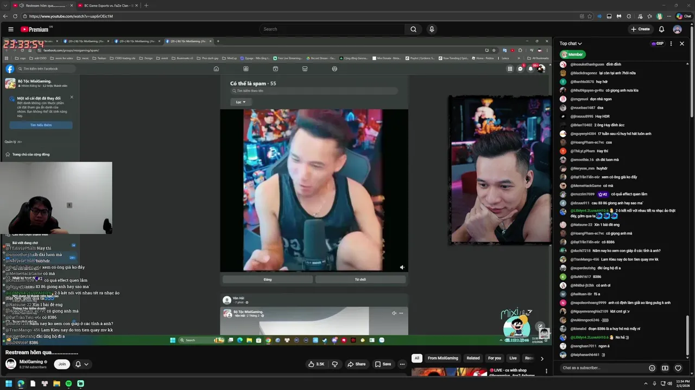Viewport: 695px width, 390px height.
Task: Open the YouTube hamburger guide menu
Action: pyautogui.click(x=10, y=29)
